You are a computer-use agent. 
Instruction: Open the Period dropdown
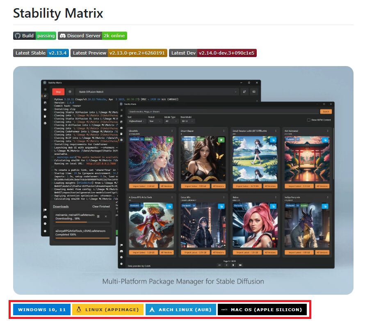[x=155, y=121]
